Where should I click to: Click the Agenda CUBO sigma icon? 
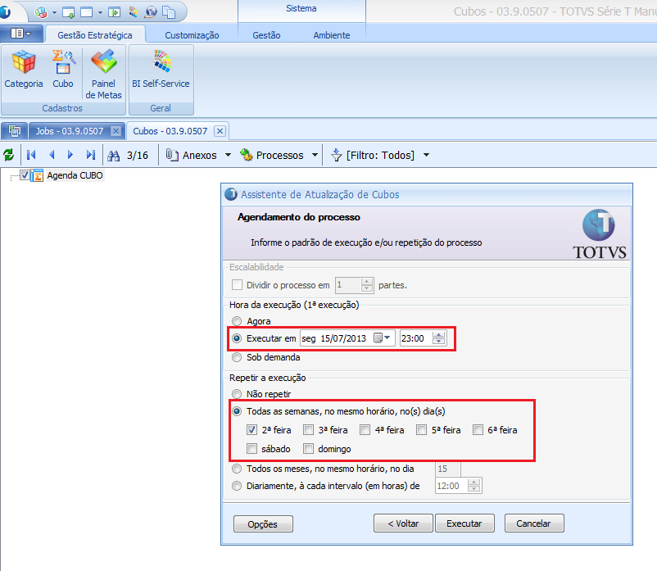[38, 175]
